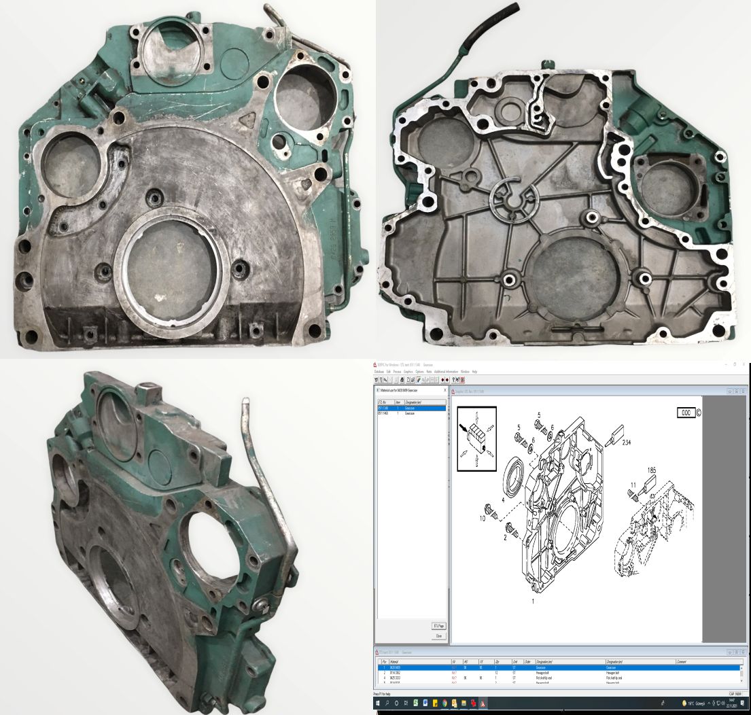Click callout number 11 in the diagram

coord(633,485)
